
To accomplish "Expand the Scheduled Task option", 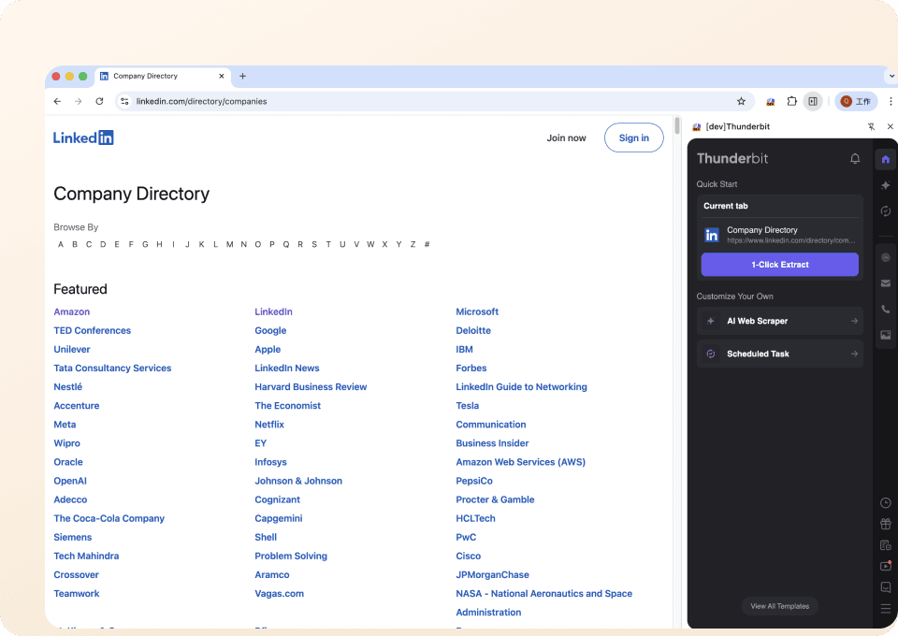I will (780, 354).
